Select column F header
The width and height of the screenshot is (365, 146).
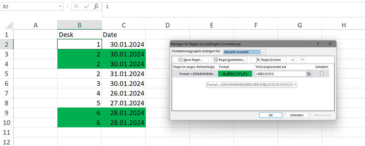tap(256, 25)
